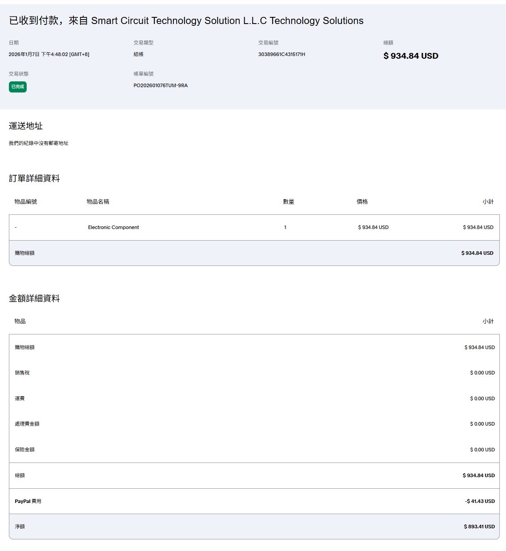Image resolution: width=506 pixels, height=551 pixels.
Task: Click the 物品編號 column header
Action: [x=26, y=201]
